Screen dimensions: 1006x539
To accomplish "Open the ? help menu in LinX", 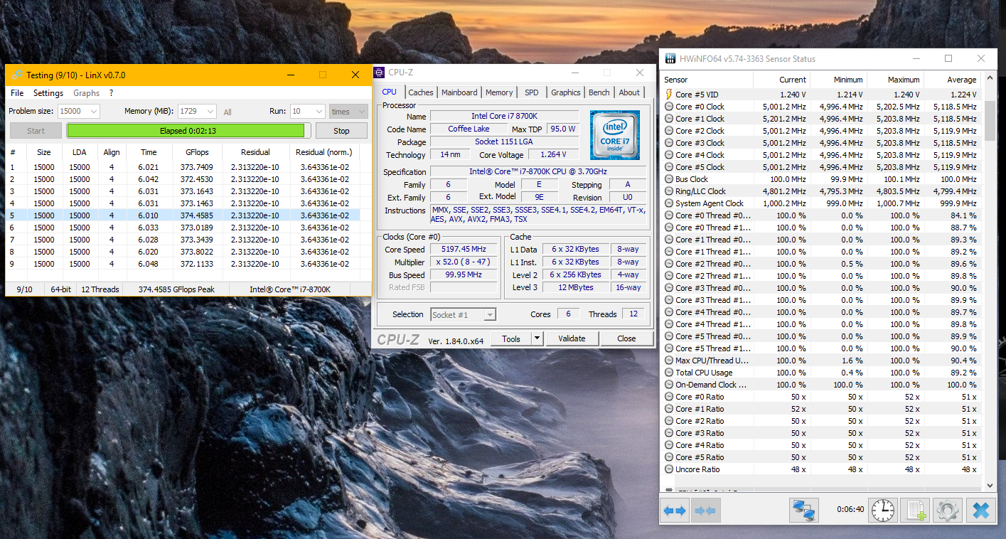I will [111, 93].
